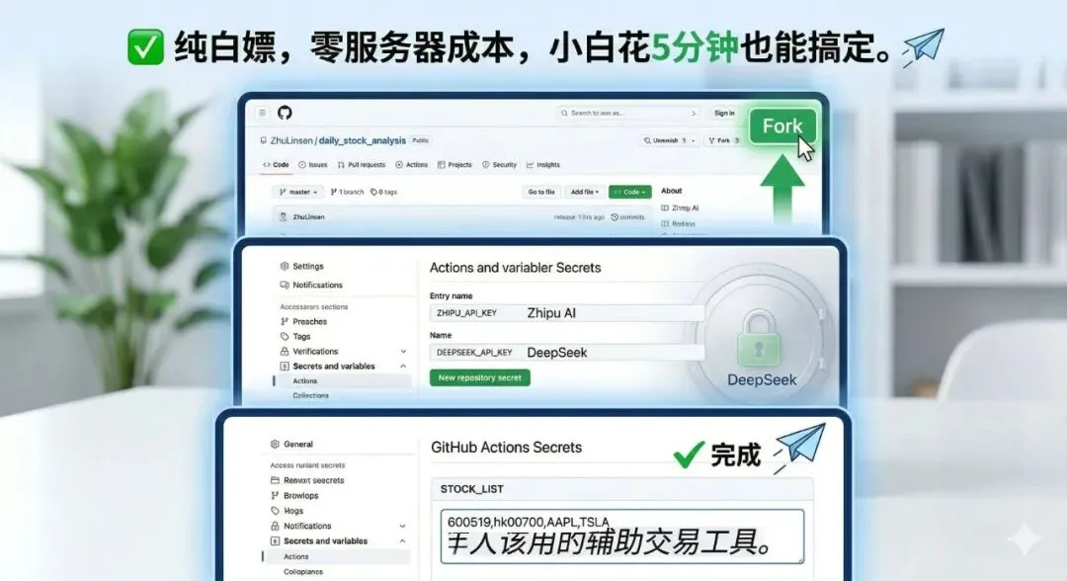Click the Go to file button
This screenshot has width=1067, height=581.
click(541, 192)
